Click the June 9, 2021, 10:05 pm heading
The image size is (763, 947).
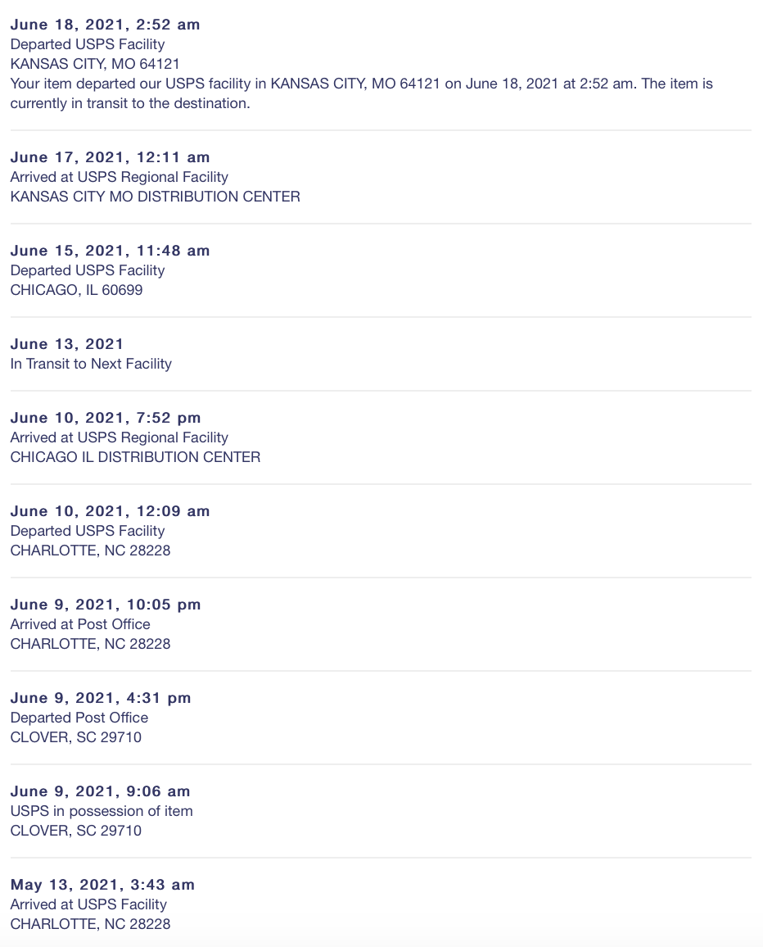click(x=106, y=605)
